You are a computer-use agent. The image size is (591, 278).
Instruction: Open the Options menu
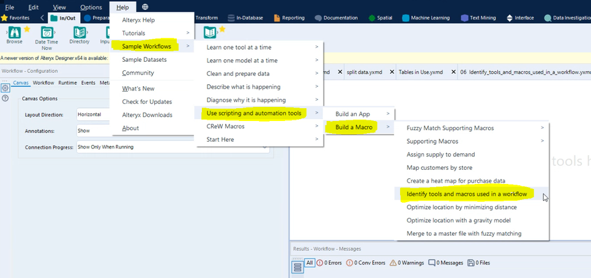[x=91, y=7]
